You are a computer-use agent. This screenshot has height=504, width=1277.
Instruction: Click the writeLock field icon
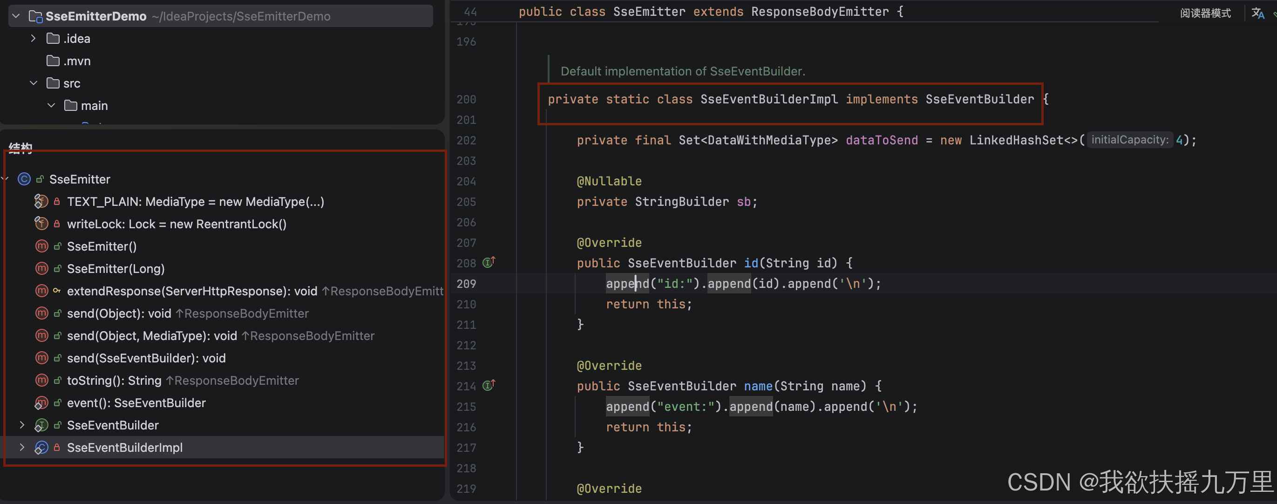pyautogui.click(x=41, y=224)
